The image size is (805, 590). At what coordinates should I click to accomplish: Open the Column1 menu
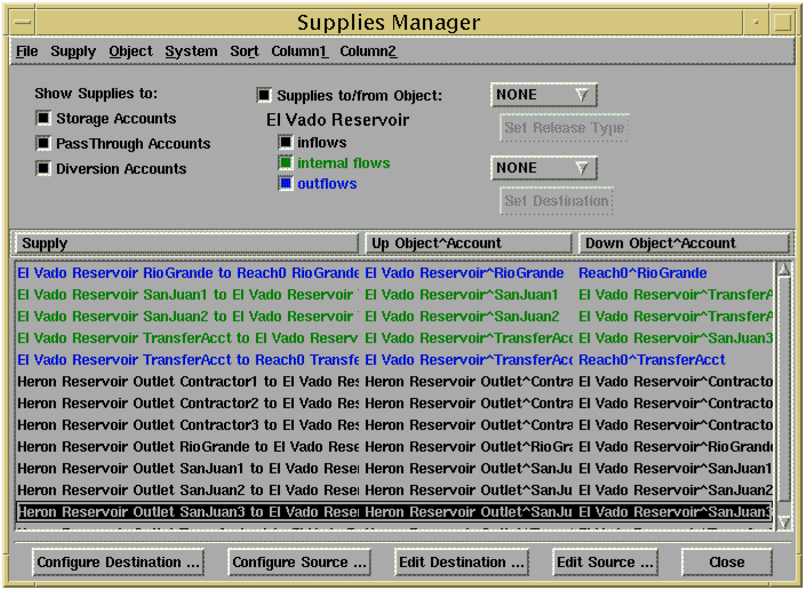coord(299,51)
